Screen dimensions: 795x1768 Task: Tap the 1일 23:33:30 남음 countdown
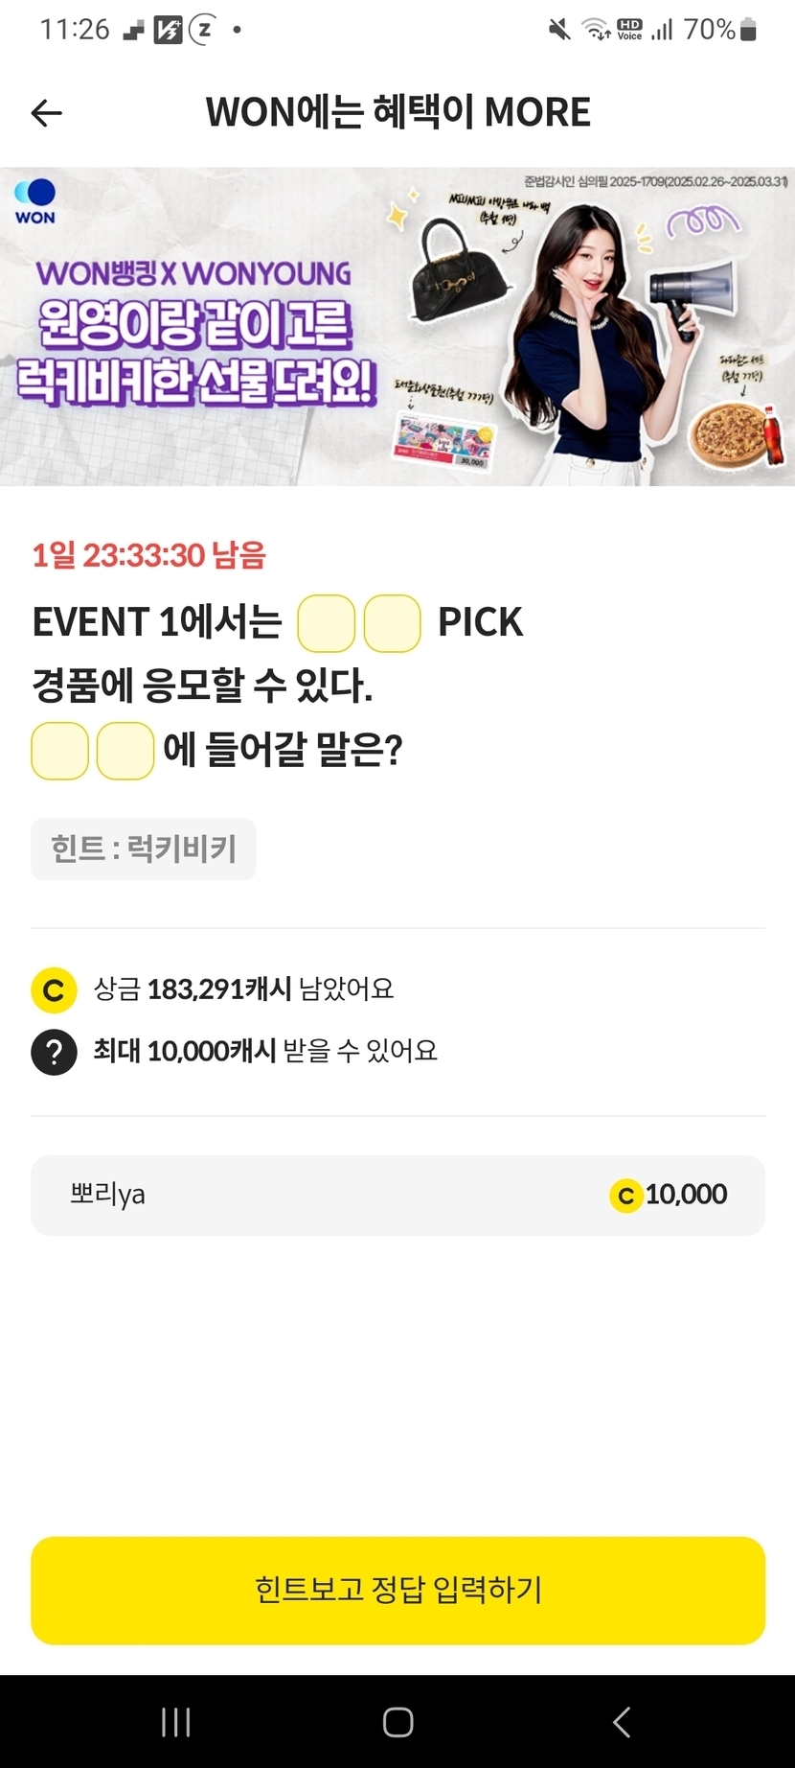(x=149, y=555)
